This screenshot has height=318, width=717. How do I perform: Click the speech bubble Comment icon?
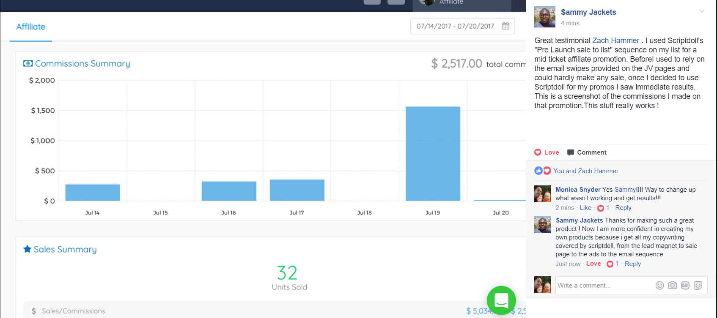pos(571,152)
